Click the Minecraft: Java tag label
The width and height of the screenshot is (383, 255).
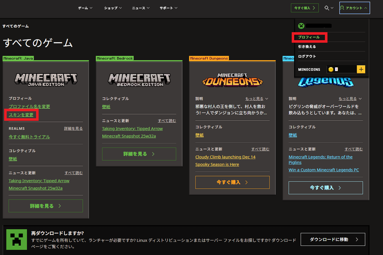[x=18, y=58]
